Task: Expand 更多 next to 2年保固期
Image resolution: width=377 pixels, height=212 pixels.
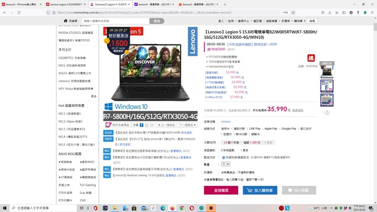Action: 245,150
